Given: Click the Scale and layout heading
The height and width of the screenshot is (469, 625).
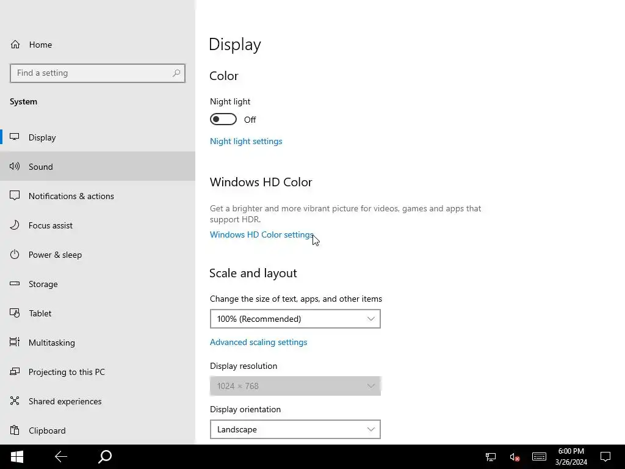Looking at the screenshot, I should [x=253, y=273].
